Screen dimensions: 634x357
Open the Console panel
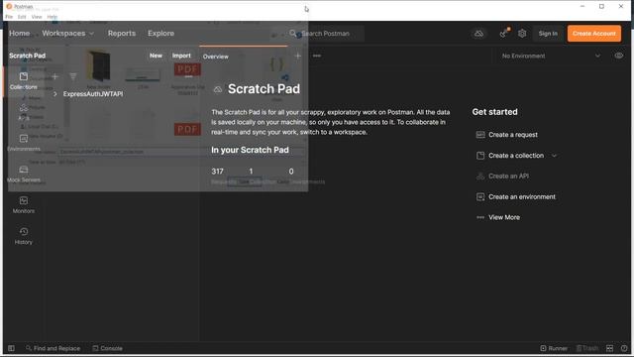(x=108, y=348)
